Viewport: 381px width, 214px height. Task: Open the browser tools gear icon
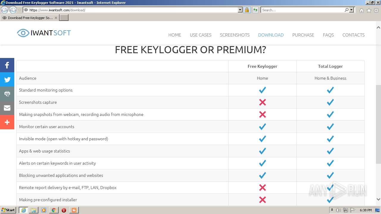(376, 10)
